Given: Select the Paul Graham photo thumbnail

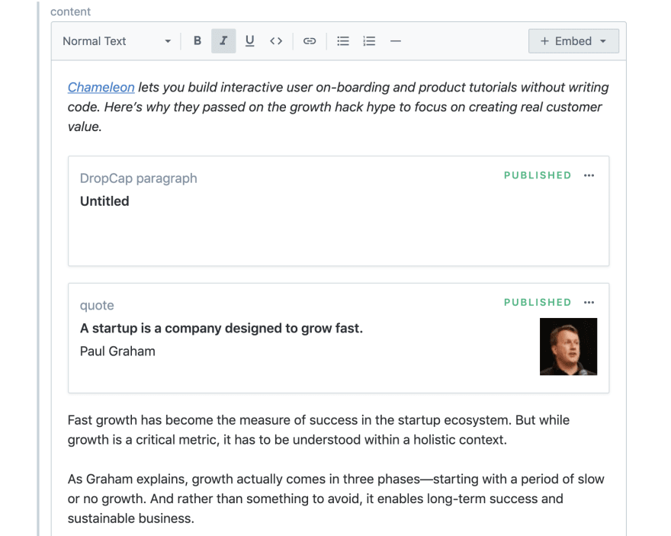Looking at the screenshot, I should 568,346.
